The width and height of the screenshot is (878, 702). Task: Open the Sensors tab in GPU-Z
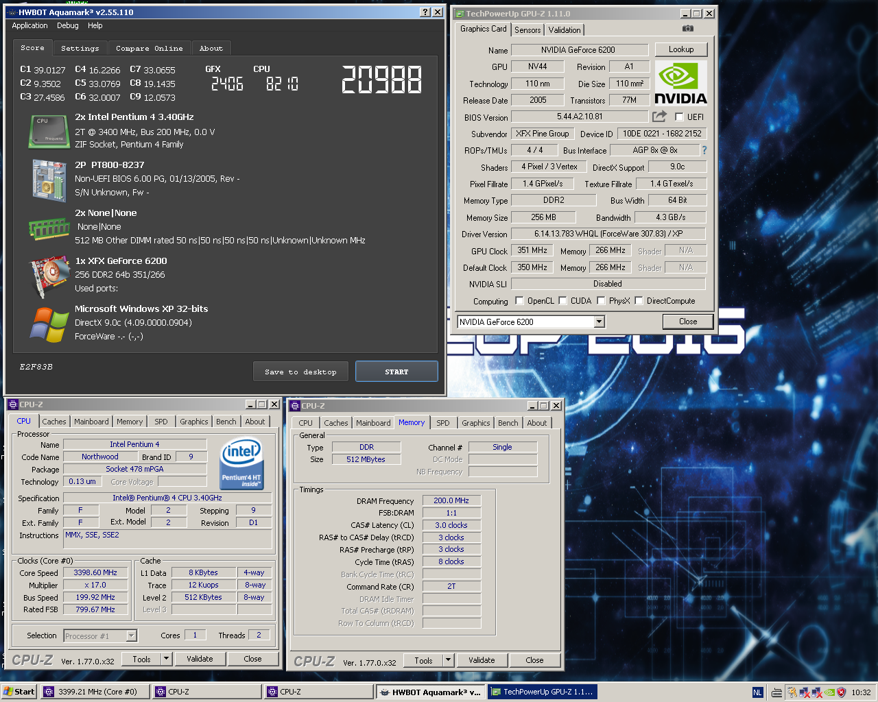(x=527, y=29)
